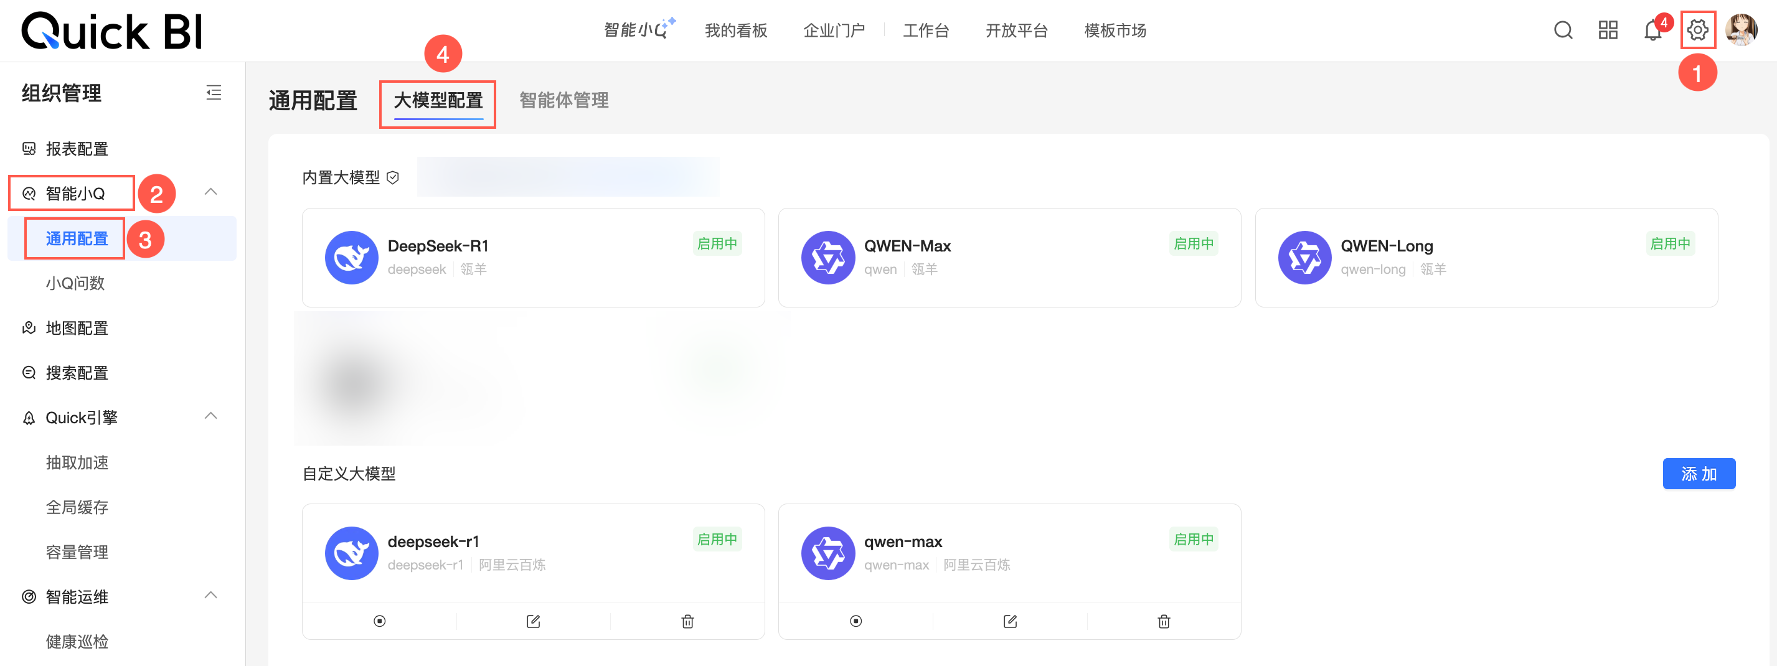Screen dimensions: 1777x666
Task: Open 企业门户 in top navigation
Action: [834, 30]
